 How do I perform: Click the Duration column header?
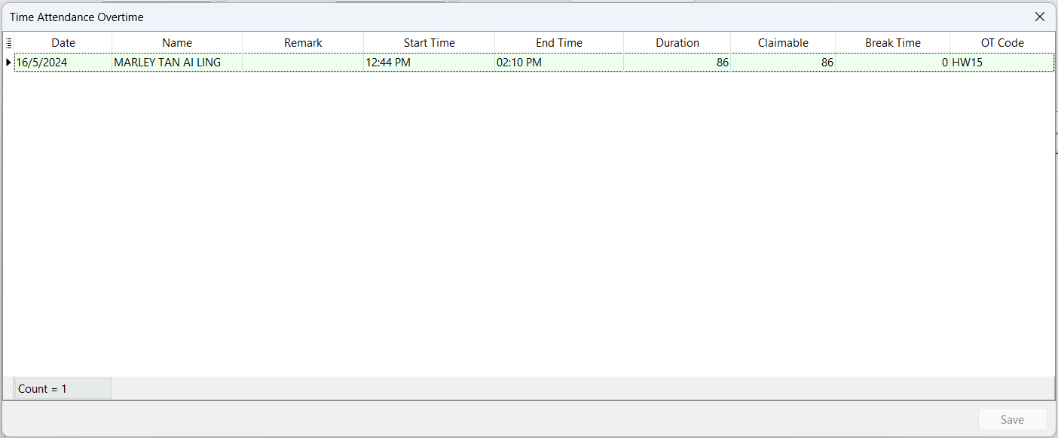pyautogui.click(x=677, y=43)
